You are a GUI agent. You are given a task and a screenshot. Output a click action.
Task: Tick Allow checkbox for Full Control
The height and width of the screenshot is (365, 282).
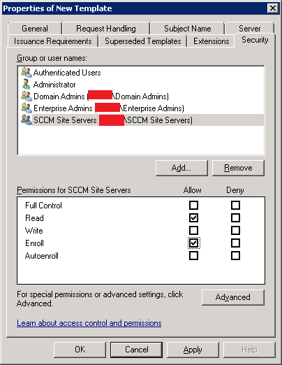click(193, 206)
